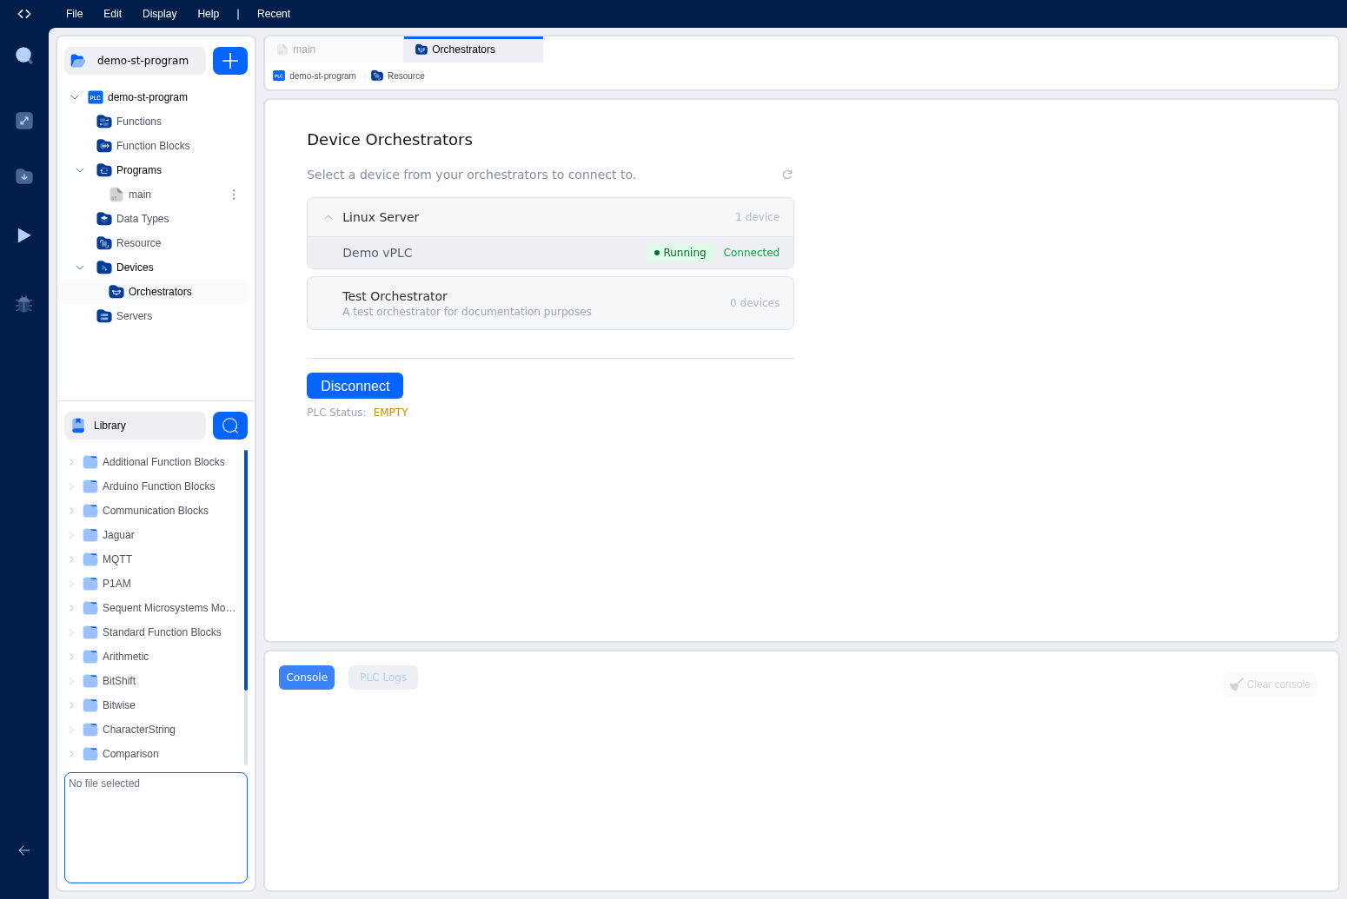Click the blue plus add button

coord(230,61)
